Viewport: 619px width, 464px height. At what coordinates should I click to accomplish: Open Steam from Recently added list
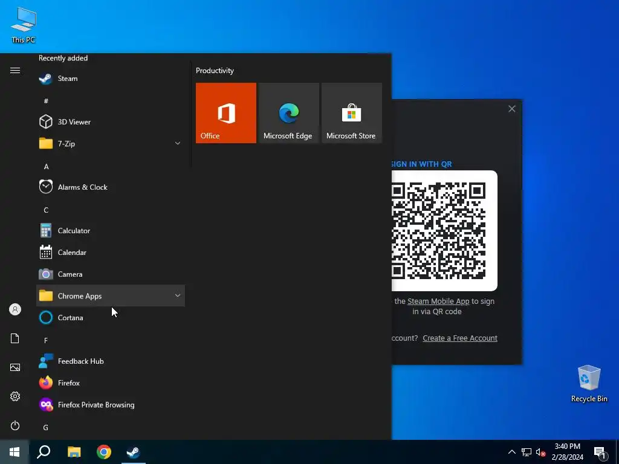(111, 79)
